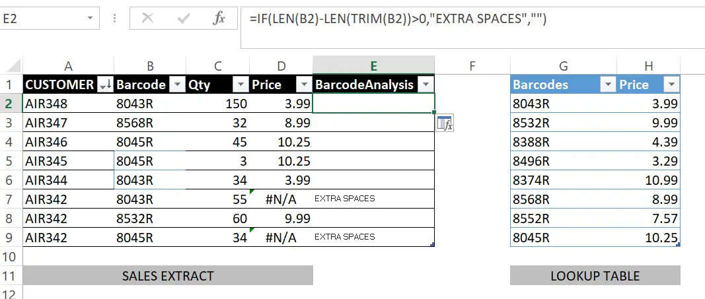Click EXTRA SPACES cell in row 7

tap(373, 199)
